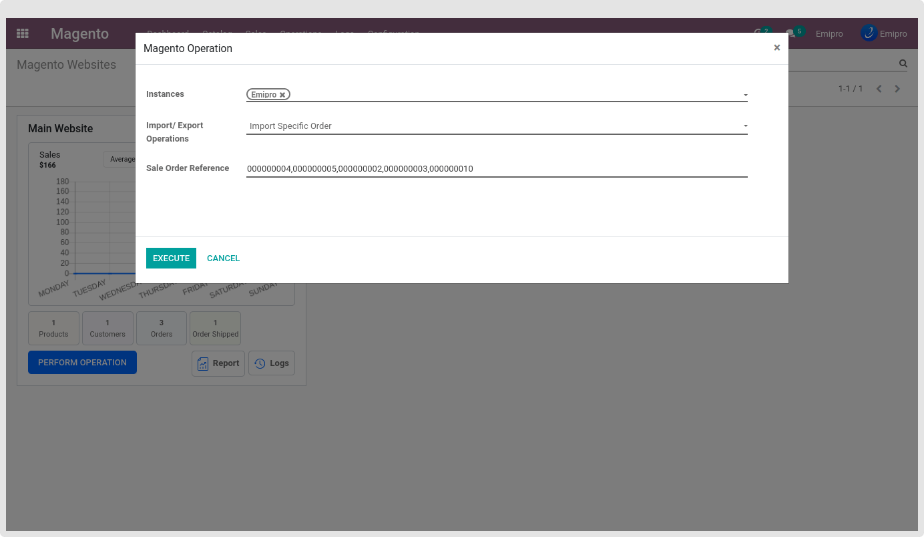Open the apps grid menu icon
This screenshot has width=924, height=537.
[23, 33]
